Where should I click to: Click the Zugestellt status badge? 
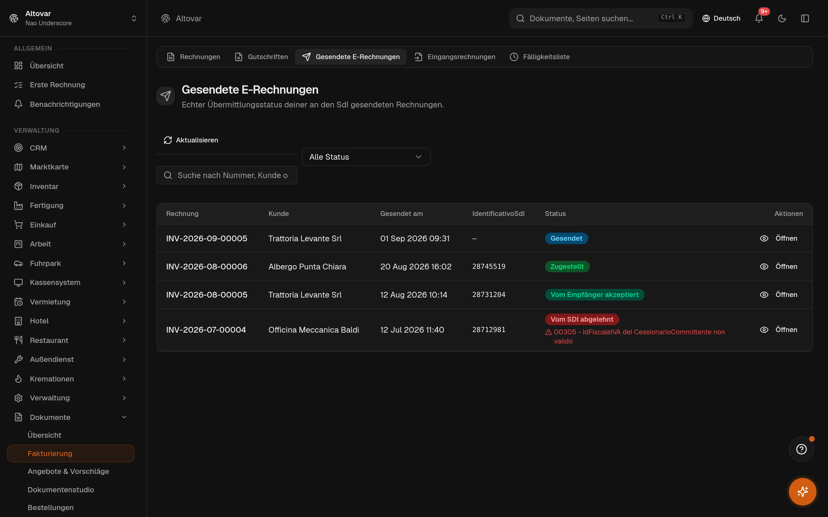click(x=567, y=266)
